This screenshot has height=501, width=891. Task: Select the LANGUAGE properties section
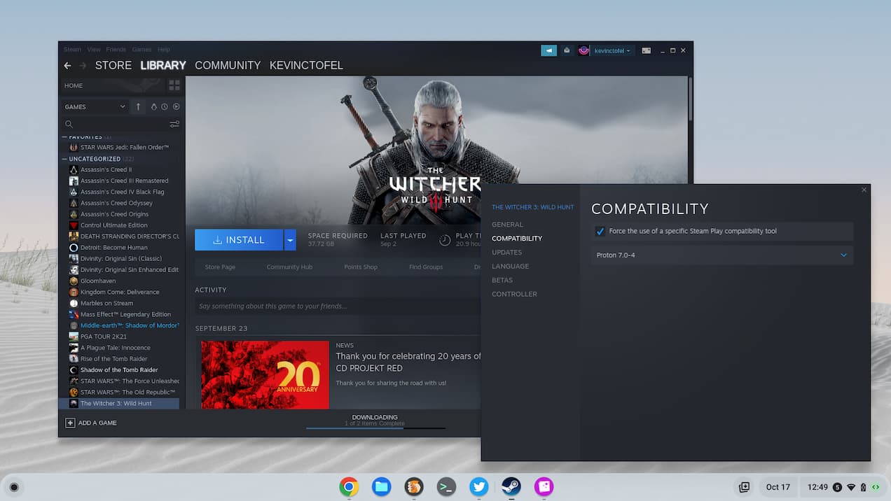510,267
